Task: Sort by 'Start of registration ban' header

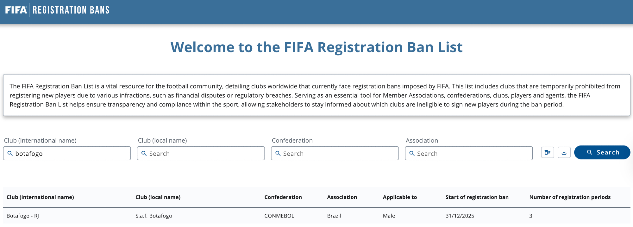Action: 477,197
